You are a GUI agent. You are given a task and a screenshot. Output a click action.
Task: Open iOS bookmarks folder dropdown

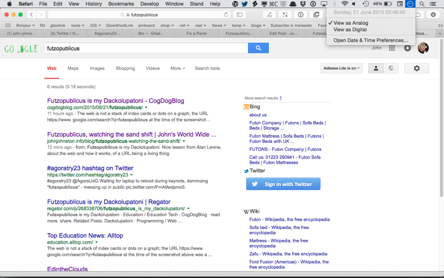(x=95, y=25)
